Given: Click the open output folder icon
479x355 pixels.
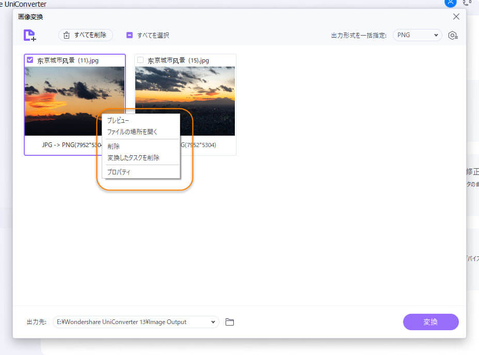Looking at the screenshot, I should coord(229,322).
